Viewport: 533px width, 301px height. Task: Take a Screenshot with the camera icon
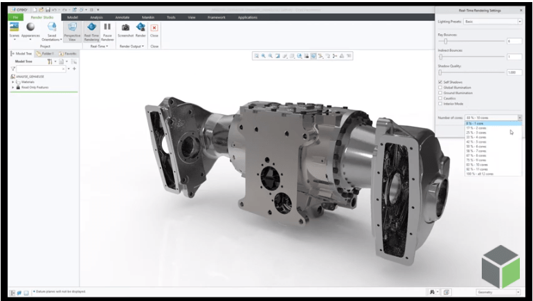point(125,27)
